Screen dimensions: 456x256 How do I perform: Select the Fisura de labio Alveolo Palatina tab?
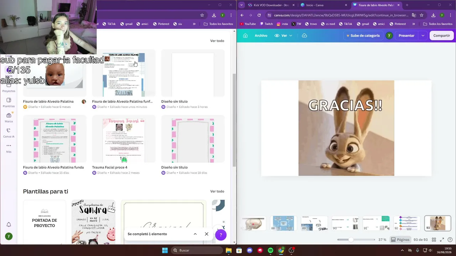point(376,5)
